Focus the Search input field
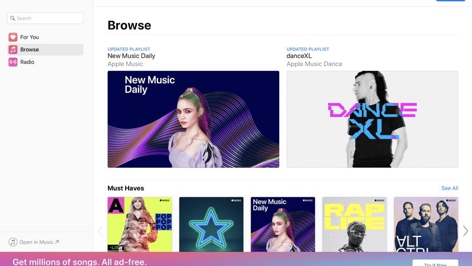Viewport: 472px width, 266px height. pos(45,18)
